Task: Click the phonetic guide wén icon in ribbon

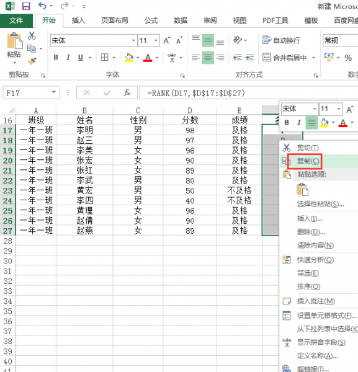Action: tap(172, 58)
